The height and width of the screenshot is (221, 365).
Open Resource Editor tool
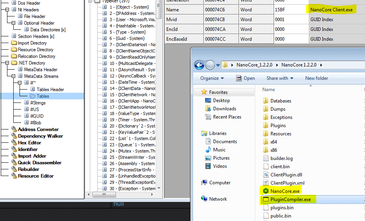tap(36, 176)
